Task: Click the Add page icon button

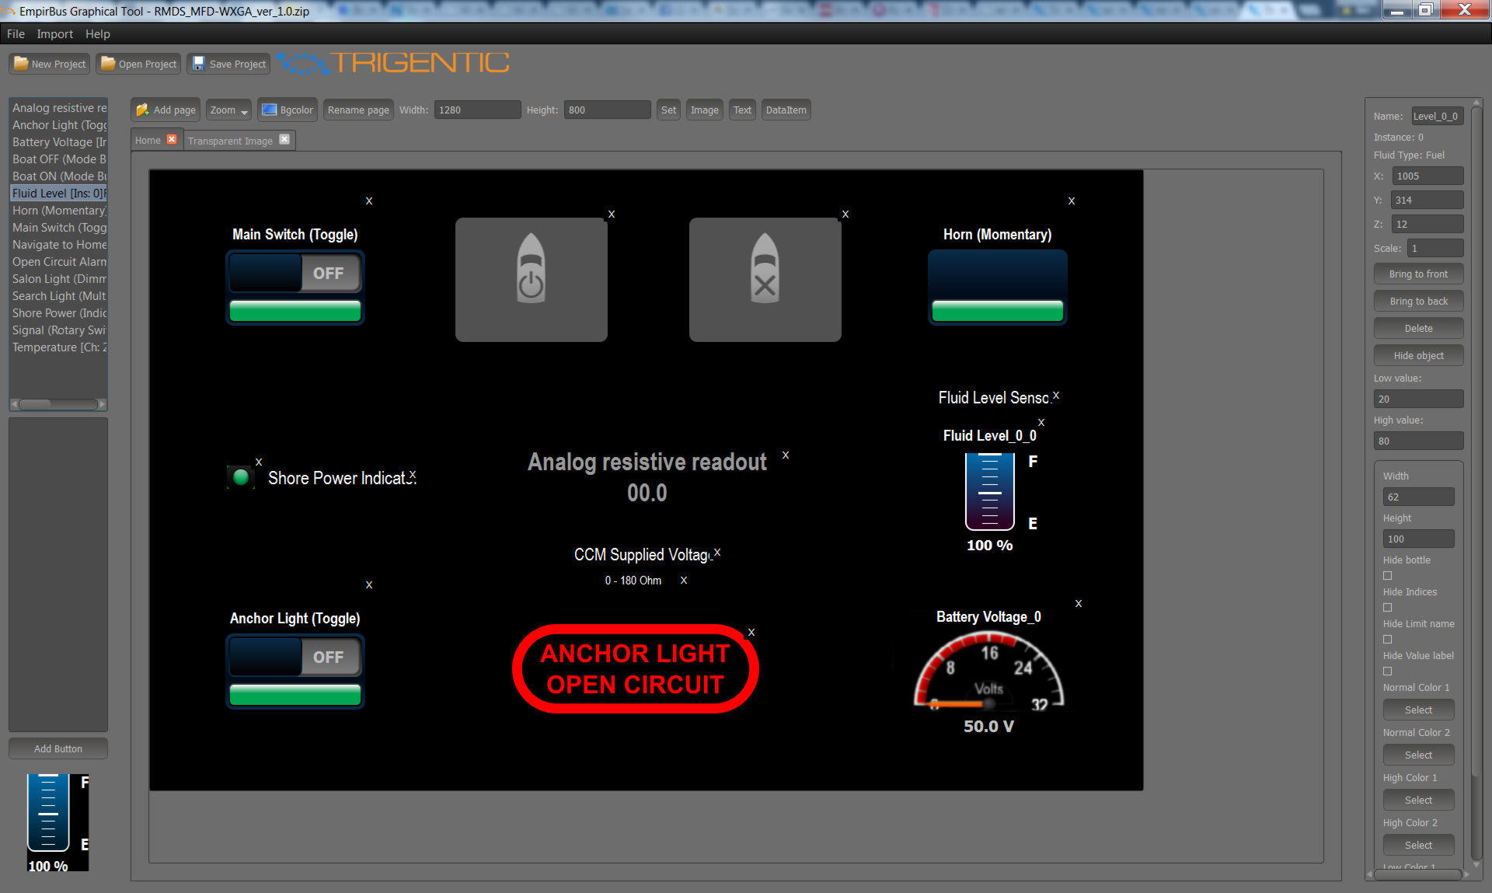Action: pyautogui.click(x=166, y=110)
